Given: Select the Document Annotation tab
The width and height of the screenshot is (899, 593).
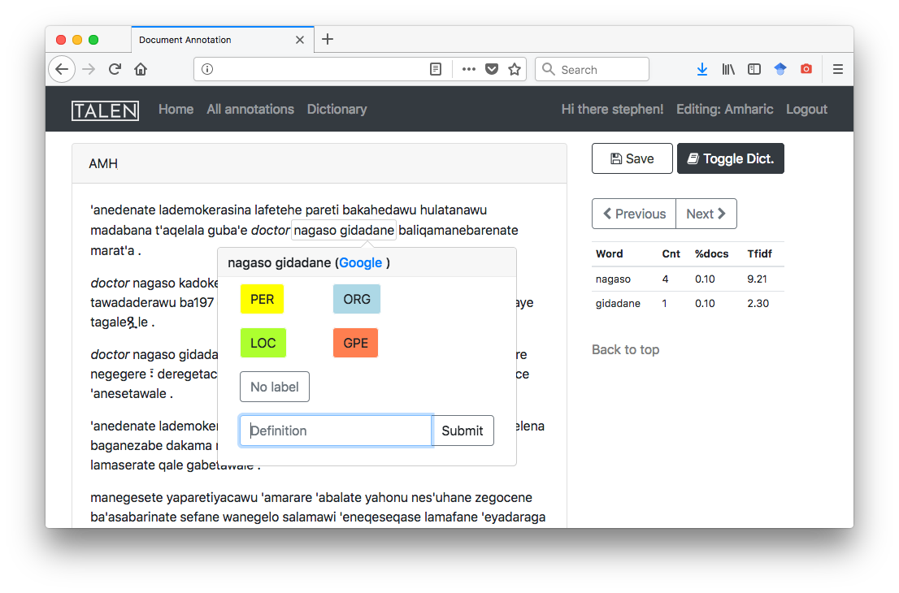Looking at the screenshot, I should [x=223, y=40].
